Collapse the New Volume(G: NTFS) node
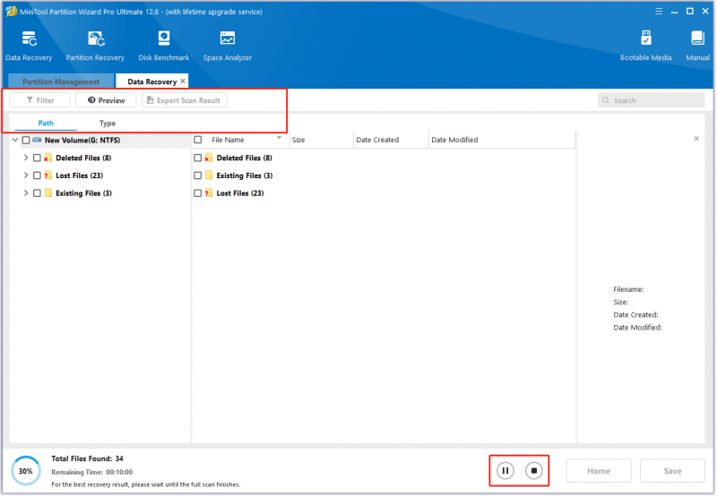The width and height of the screenshot is (717, 496). (15, 140)
